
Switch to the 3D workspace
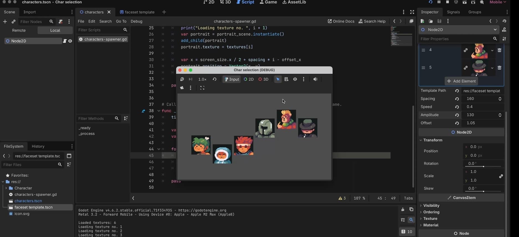[226, 2]
